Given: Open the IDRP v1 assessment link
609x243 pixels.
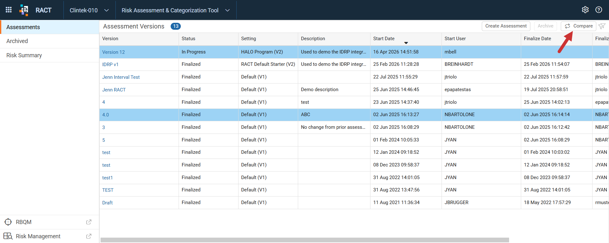Looking at the screenshot, I should click(x=110, y=65).
